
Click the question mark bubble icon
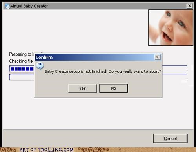[40, 66]
